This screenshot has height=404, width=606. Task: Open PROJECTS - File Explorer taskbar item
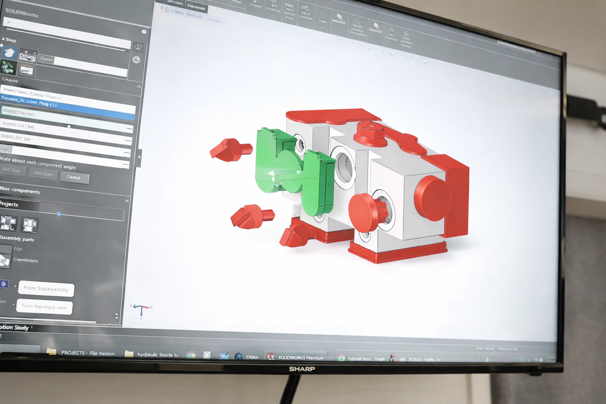[x=81, y=352]
